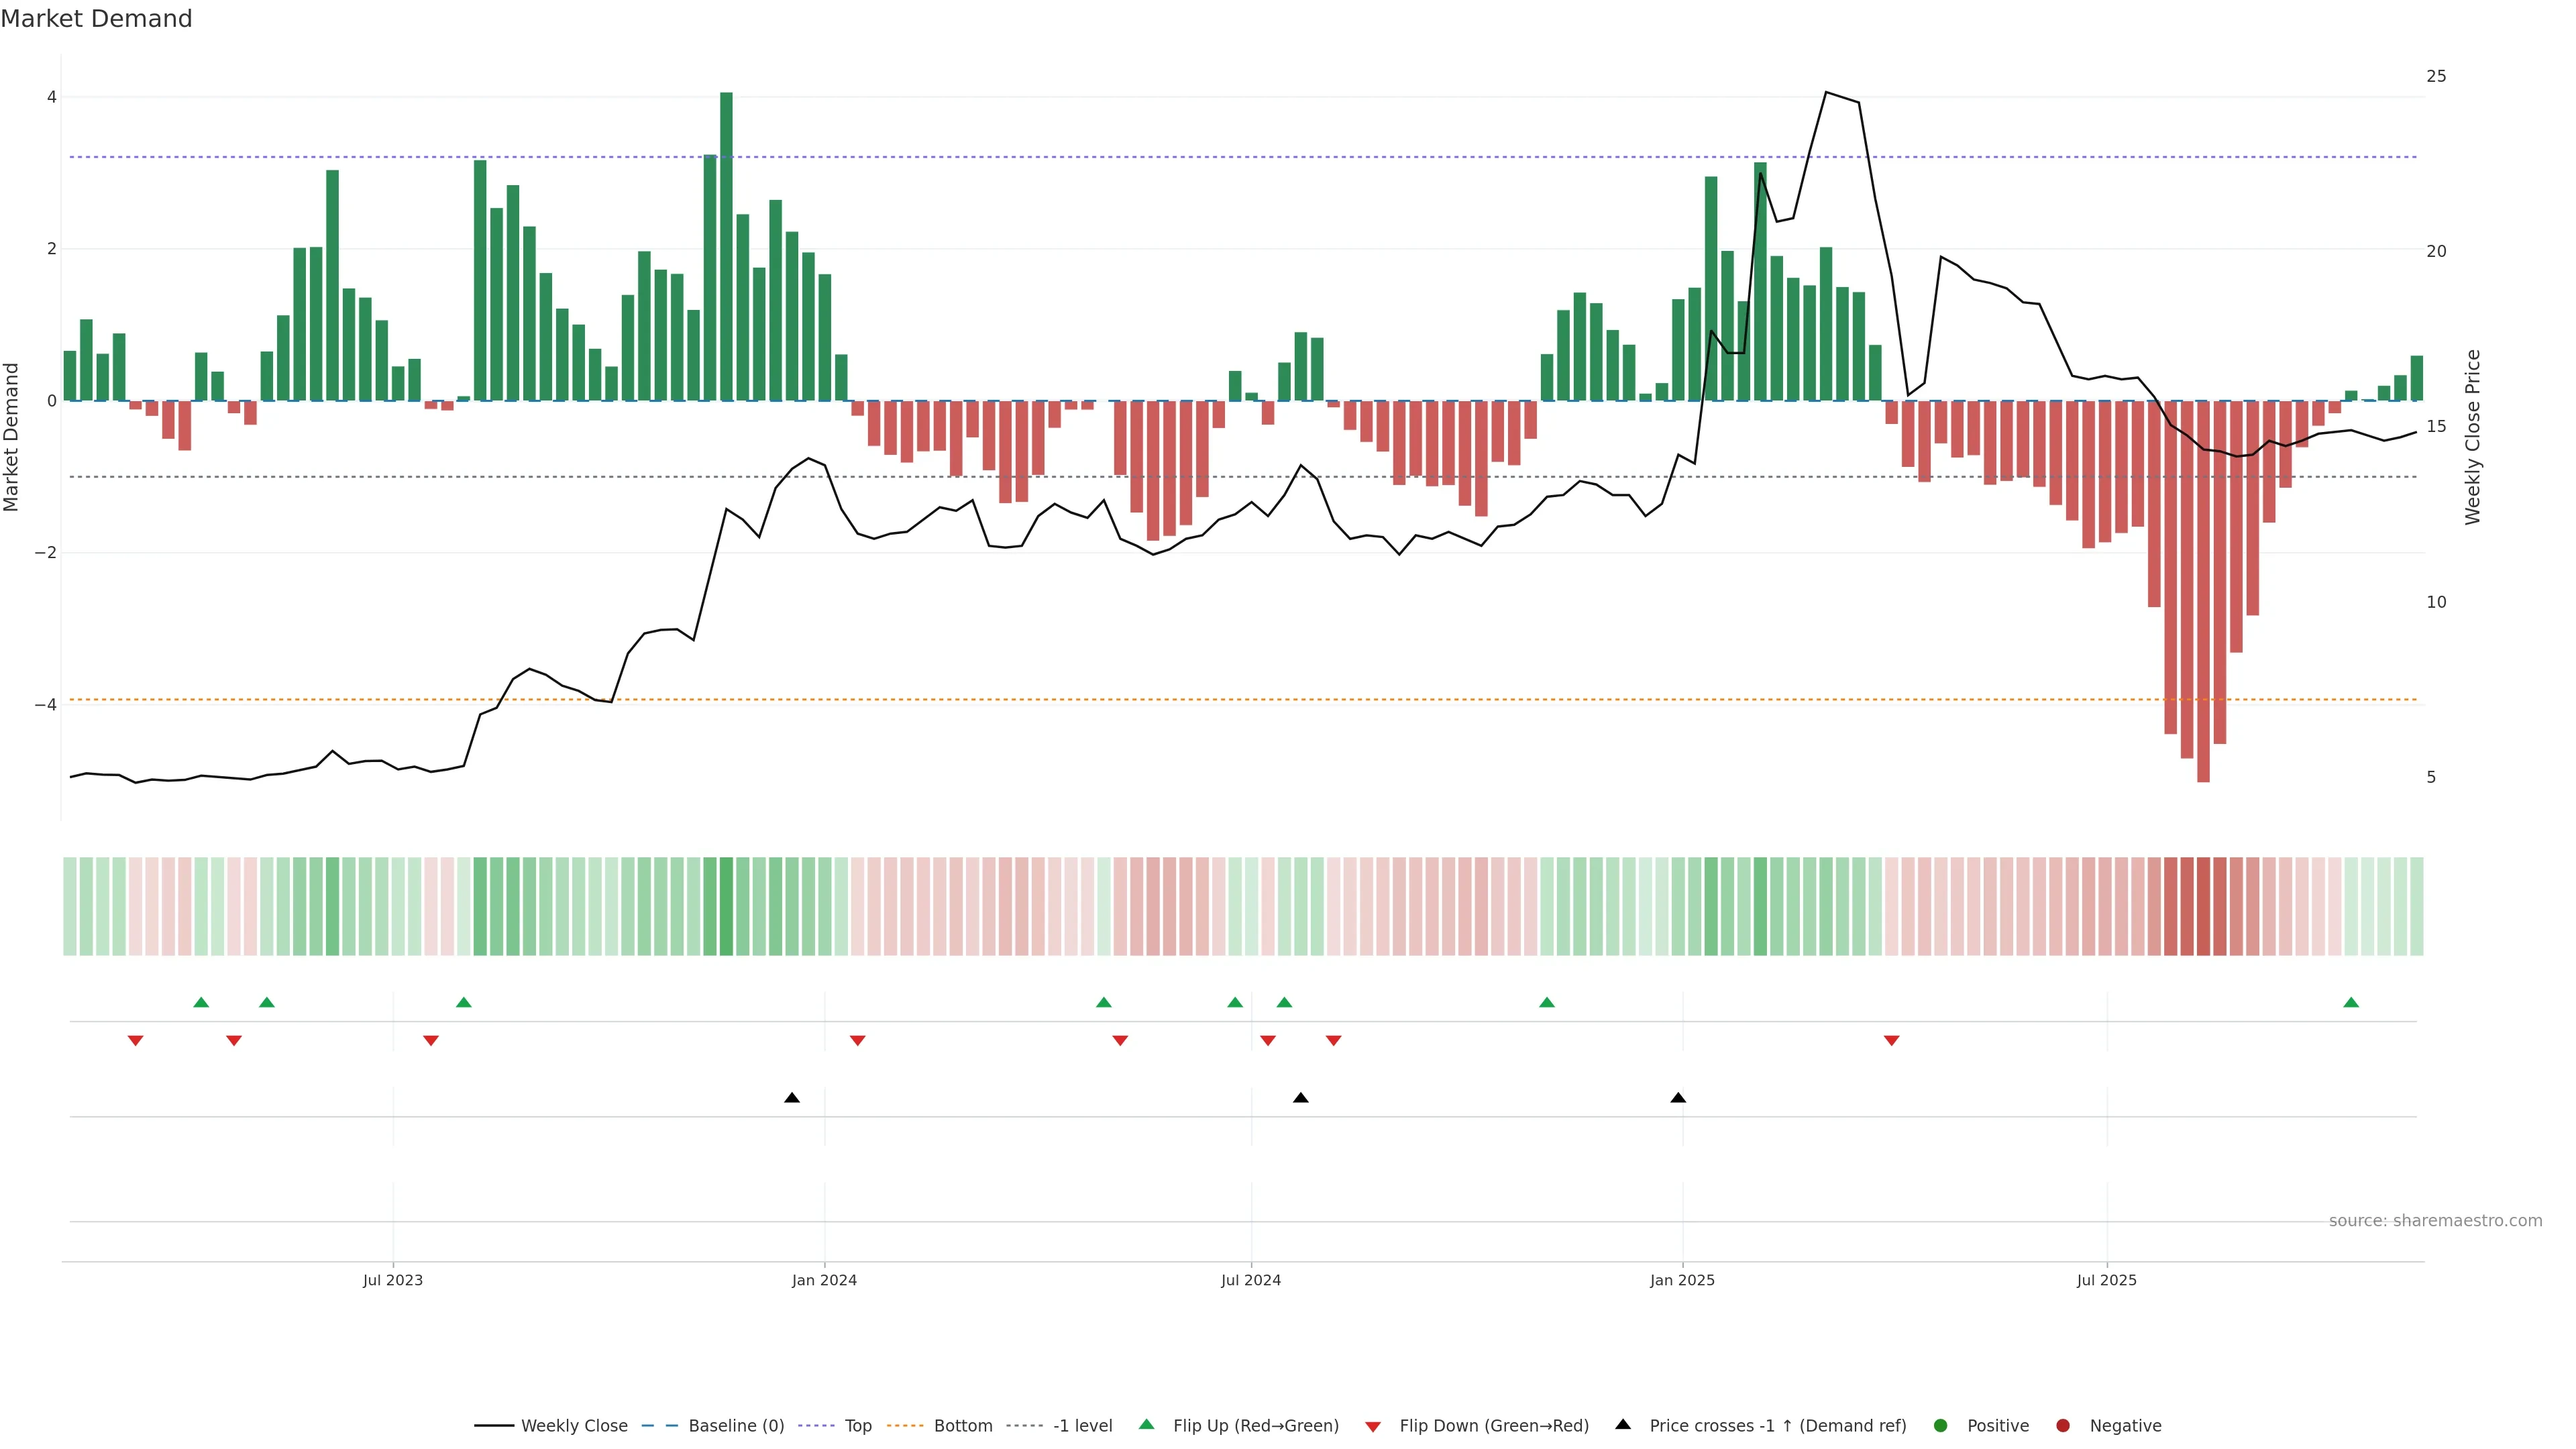Screen dimensions: 2576x1449
Task: Click the red Flip Down legend triangle icon
Action: (x=1373, y=1426)
